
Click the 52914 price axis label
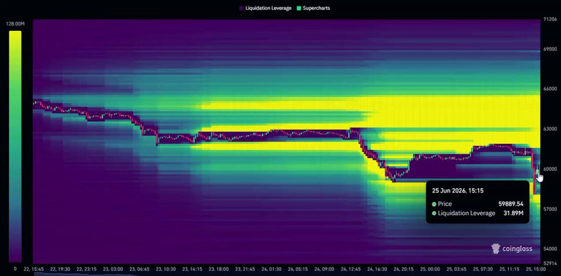click(x=549, y=263)
